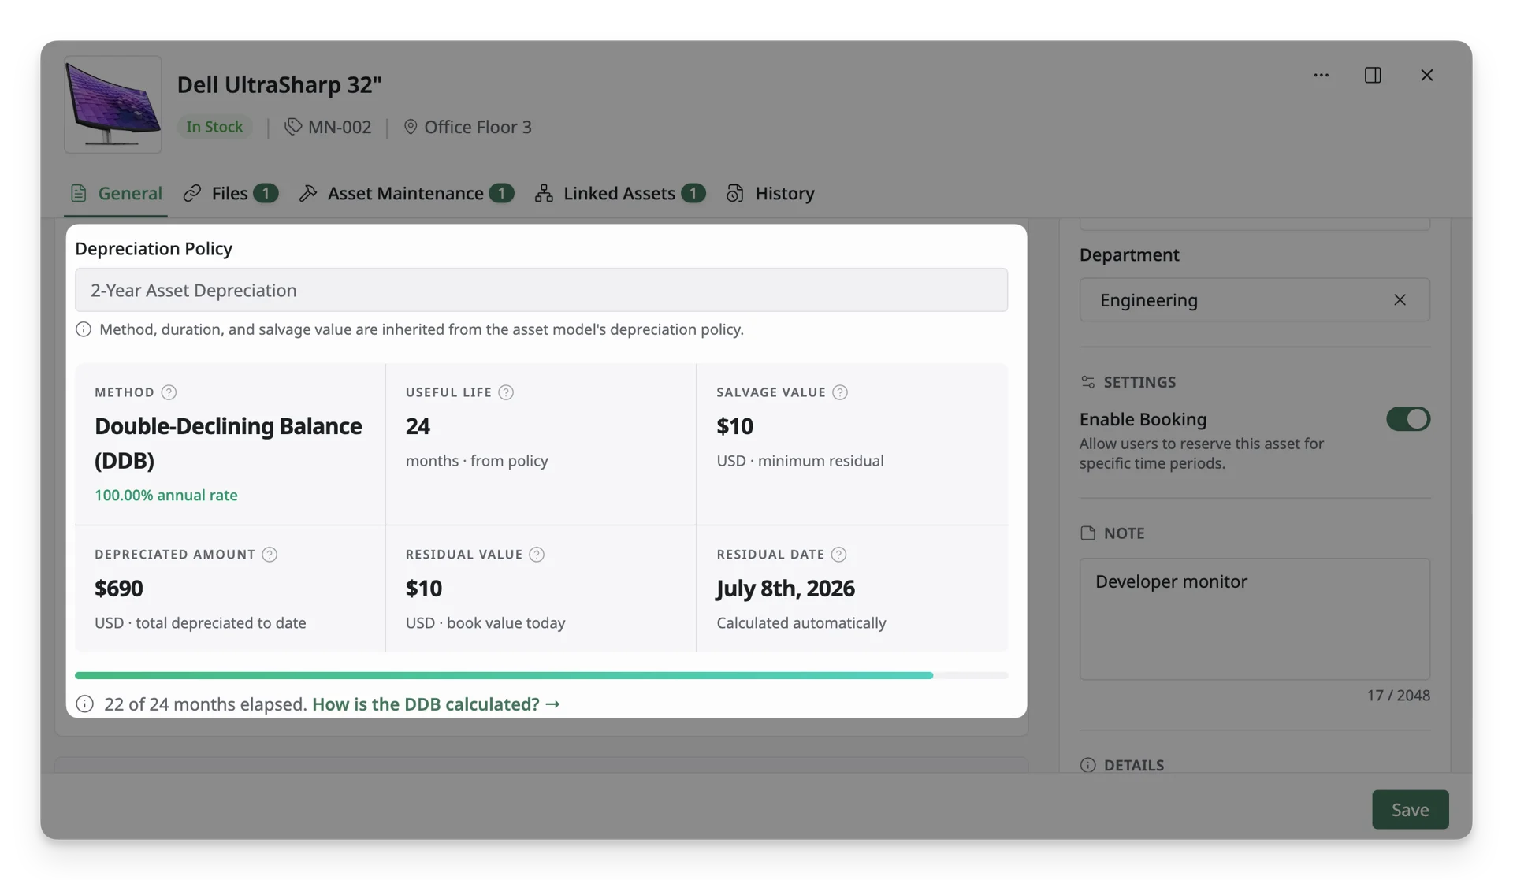The height and width of the screenshot is (880, 1513).
Task: Click the Details section info icon
Action: point(1088,765)
